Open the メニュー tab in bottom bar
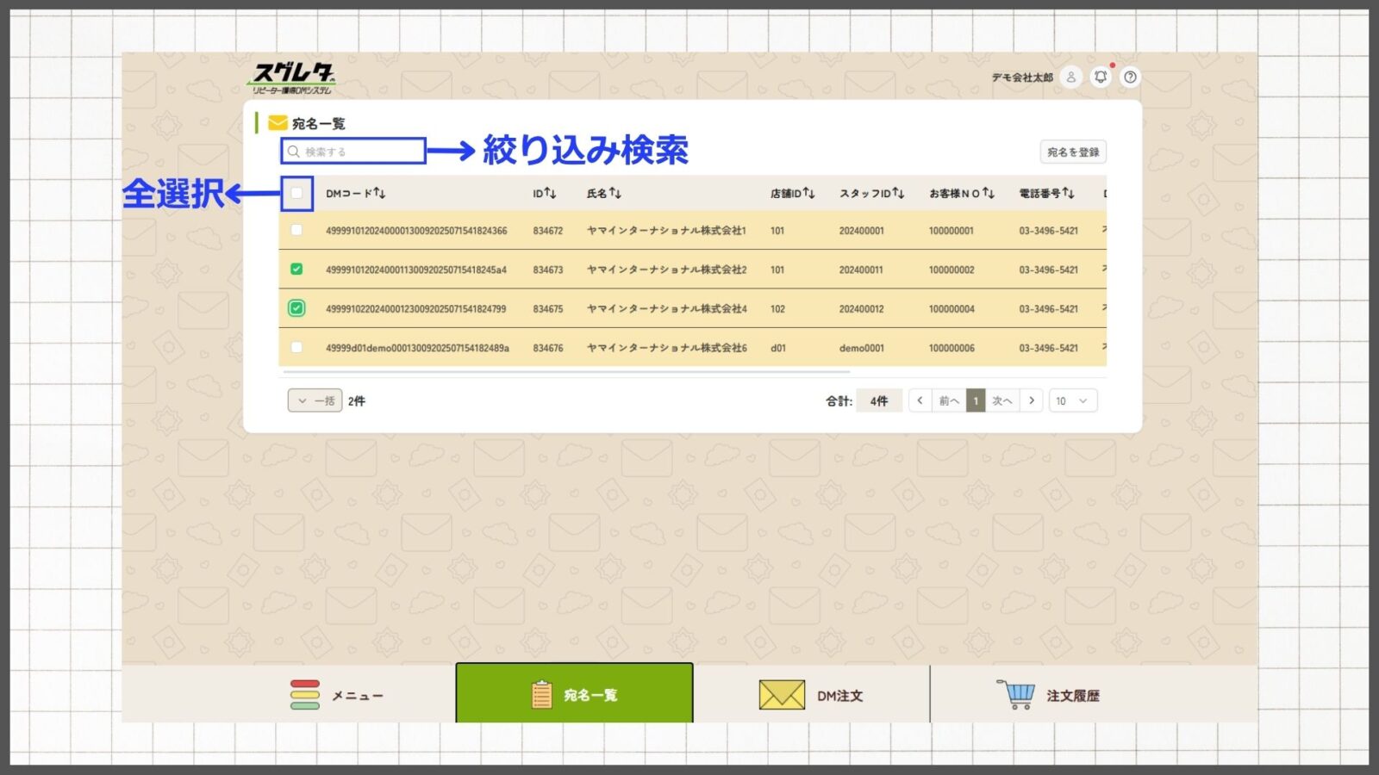This screenshot has height=775, width=1379. 337,695
